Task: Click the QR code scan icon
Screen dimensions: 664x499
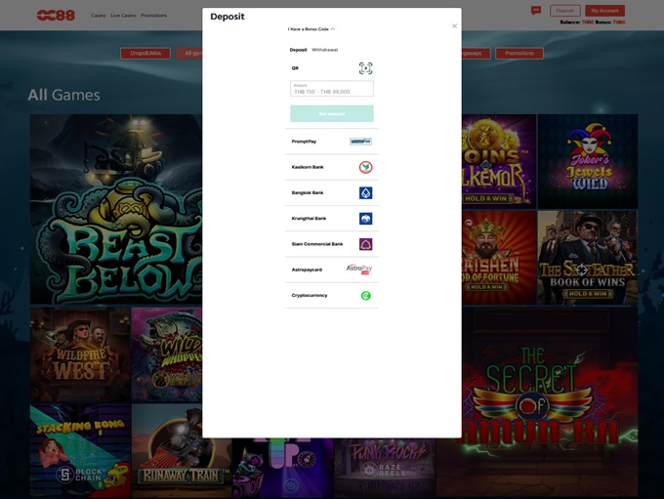Action: [x=365, y=68]
